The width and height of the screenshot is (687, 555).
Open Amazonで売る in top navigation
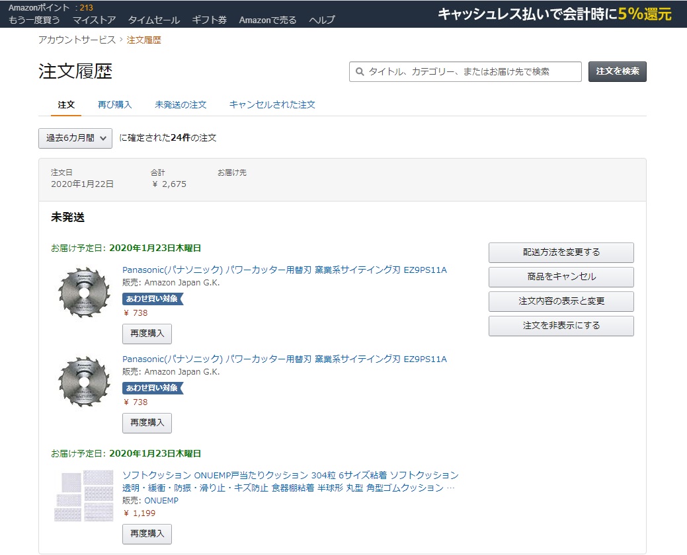(268, 20)
